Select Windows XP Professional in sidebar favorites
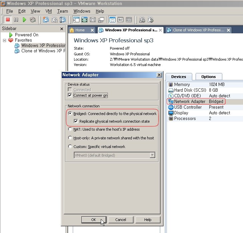 (43, 45)
